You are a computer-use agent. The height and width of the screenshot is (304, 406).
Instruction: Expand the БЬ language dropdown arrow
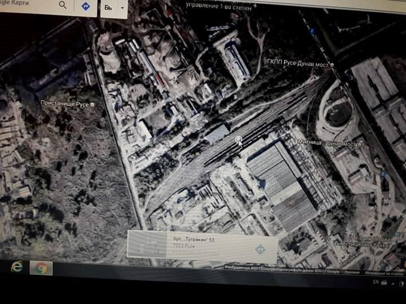point(122,8)
